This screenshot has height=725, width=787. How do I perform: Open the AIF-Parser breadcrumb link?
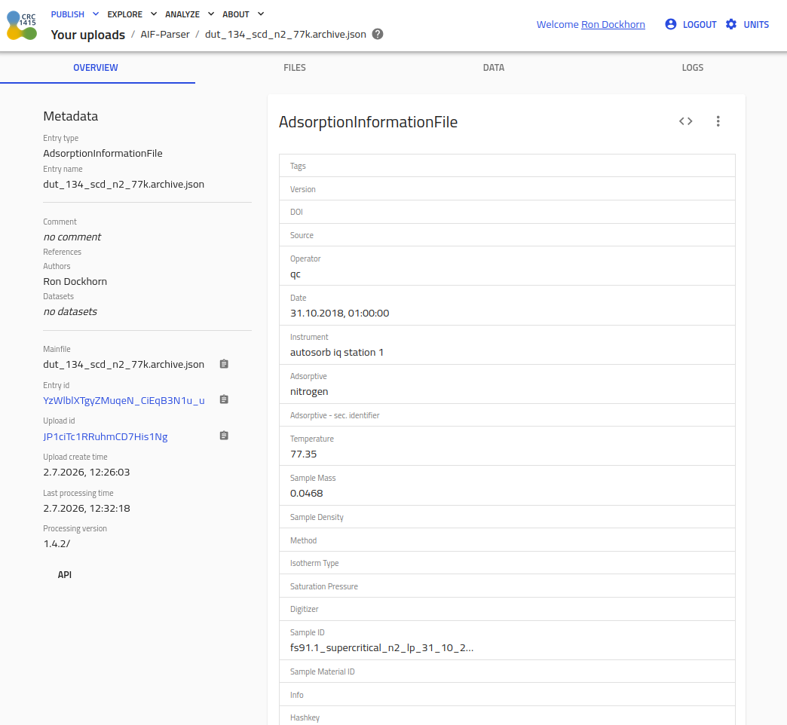(165, 34)
